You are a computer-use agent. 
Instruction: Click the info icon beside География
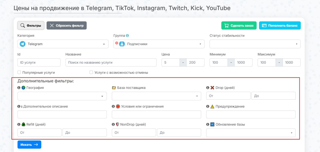19,88
